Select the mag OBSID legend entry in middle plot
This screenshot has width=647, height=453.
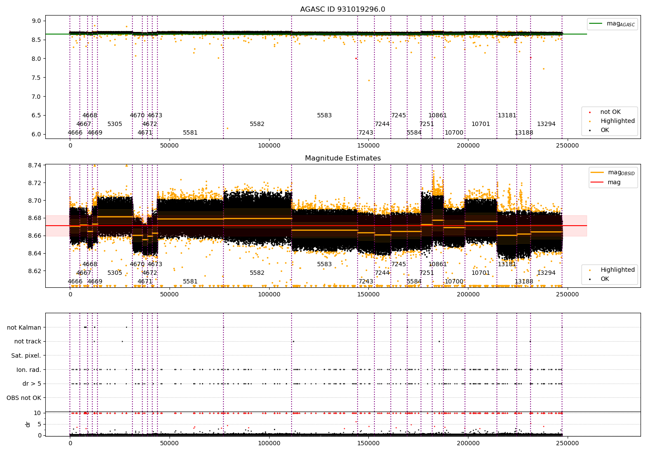pyautogui.click(x=612, y=173)
